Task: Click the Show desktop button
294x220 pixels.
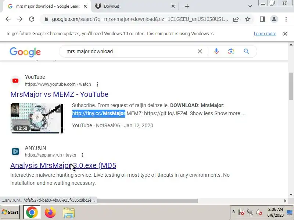Action: click(290, 212)
